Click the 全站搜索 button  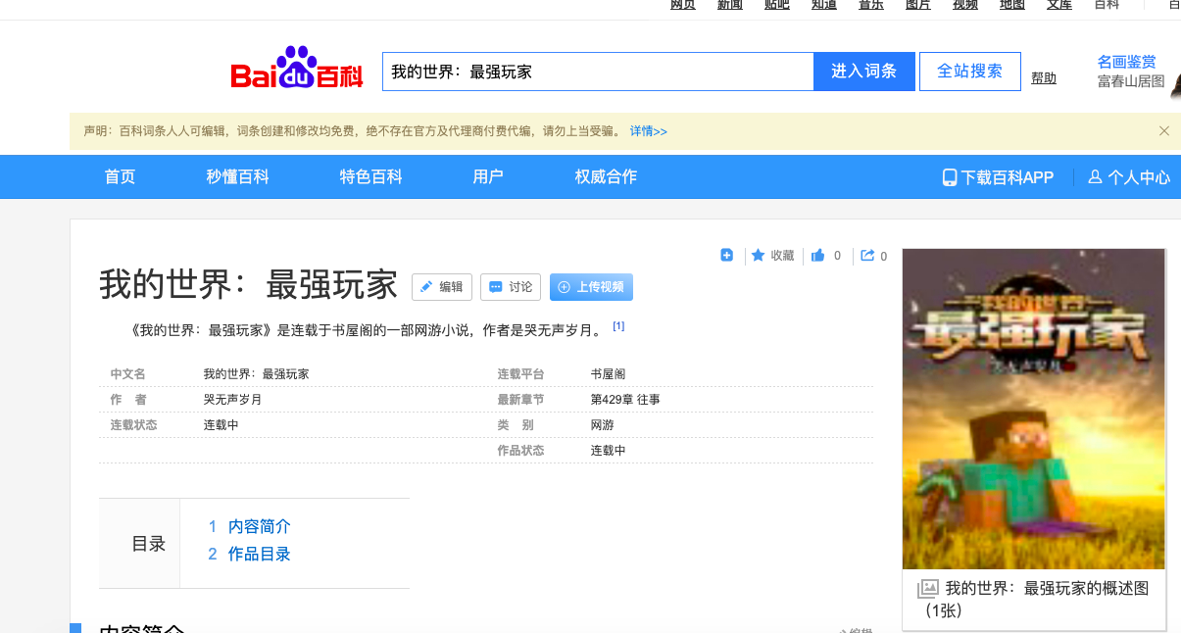tap(970, 72)
